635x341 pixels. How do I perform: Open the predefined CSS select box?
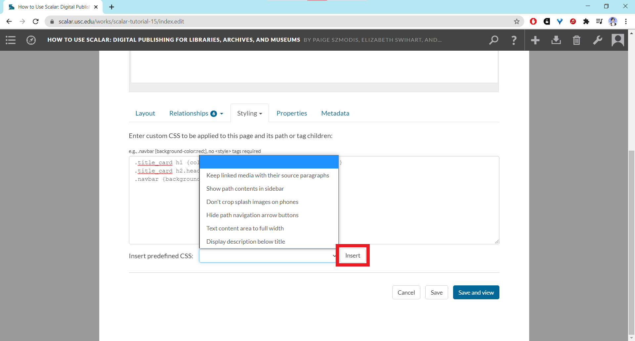pos(268,256)
